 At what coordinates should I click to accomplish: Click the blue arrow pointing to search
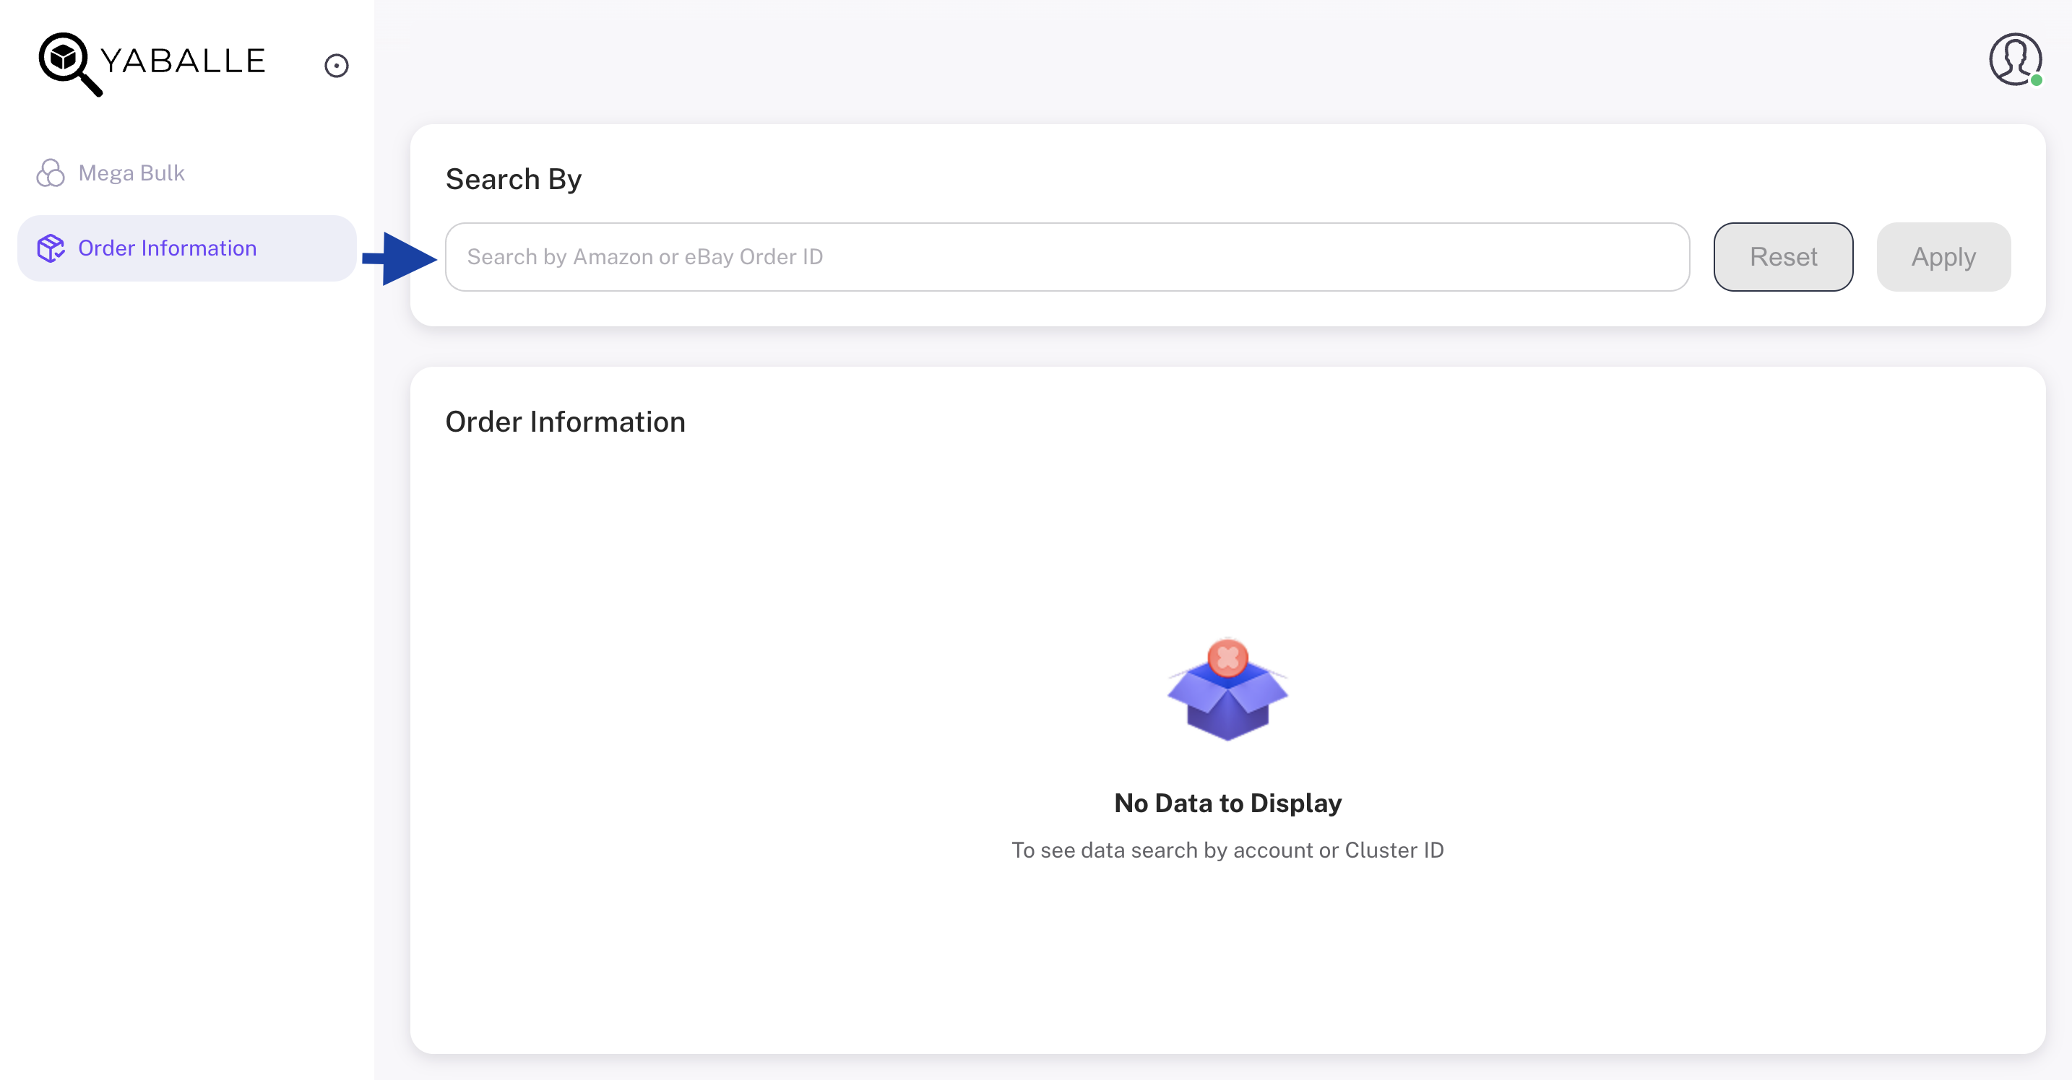click(x=400, y=258)
